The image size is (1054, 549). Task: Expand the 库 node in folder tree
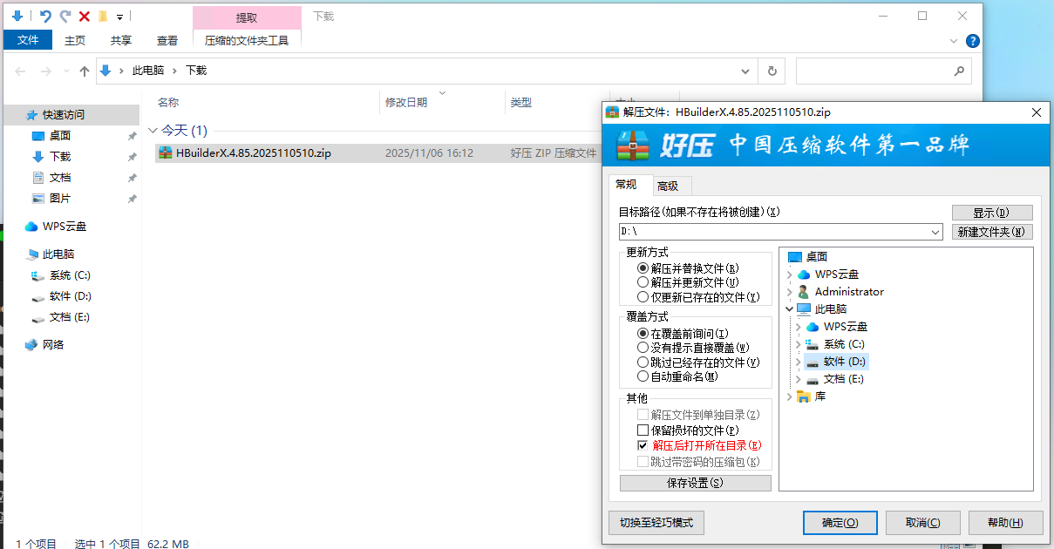(789, 396)
